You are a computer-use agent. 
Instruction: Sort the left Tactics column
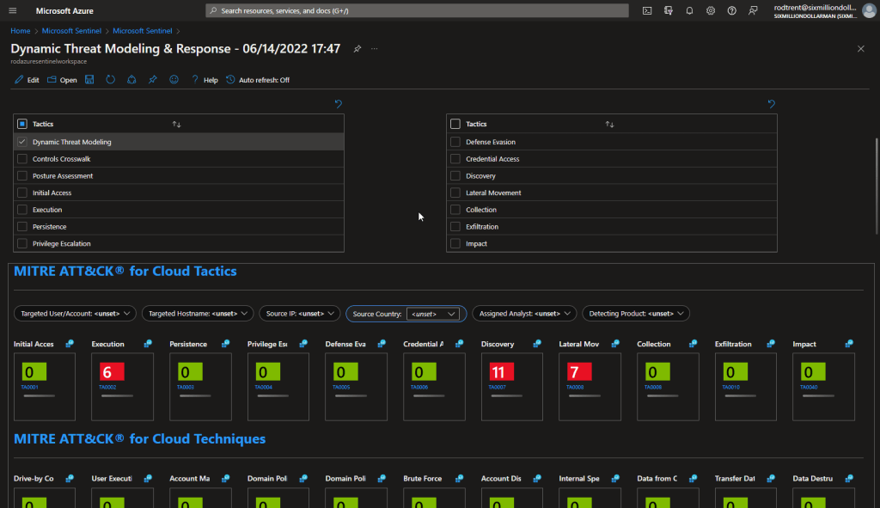(176, 124)
